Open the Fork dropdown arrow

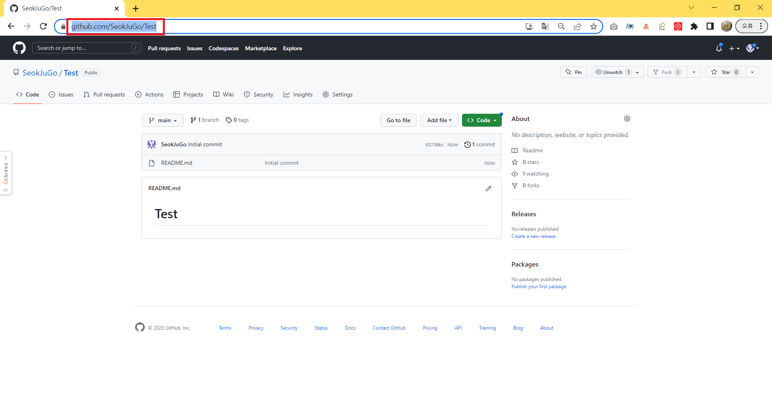(x=694, y=72)
